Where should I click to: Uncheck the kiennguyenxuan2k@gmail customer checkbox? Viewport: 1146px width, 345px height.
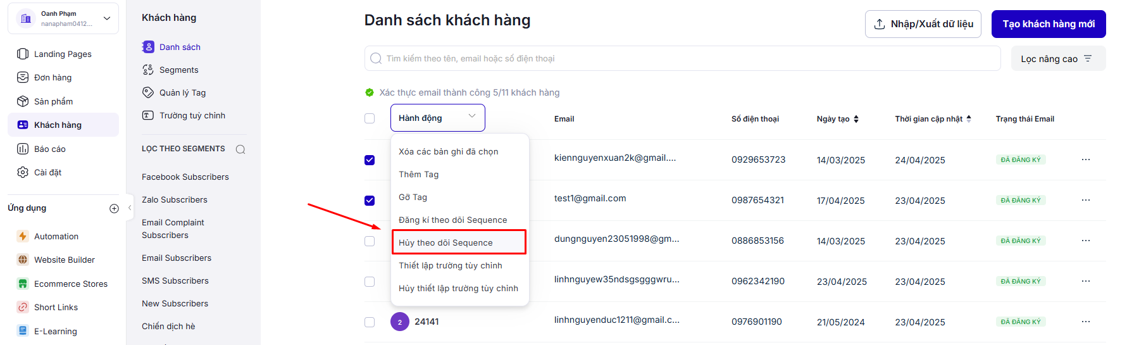[x=370, y=160]
